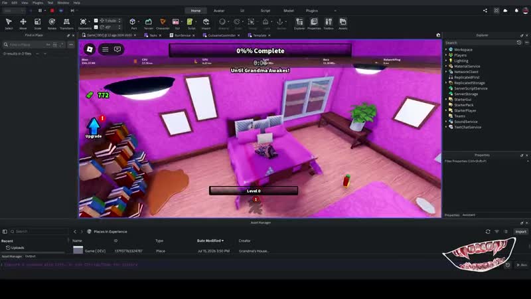The image size is (531, 299).
Task: Insert a new Script
Action: (190, 23)
